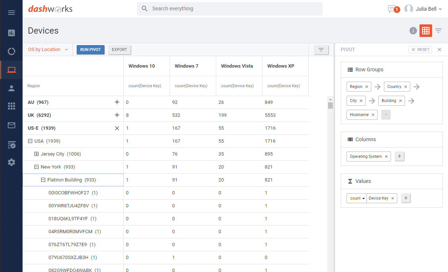Image resolution: width=448 pixels, height=272 pixels.
Task: Add a new column with plus button
Action: pos(399,156)
